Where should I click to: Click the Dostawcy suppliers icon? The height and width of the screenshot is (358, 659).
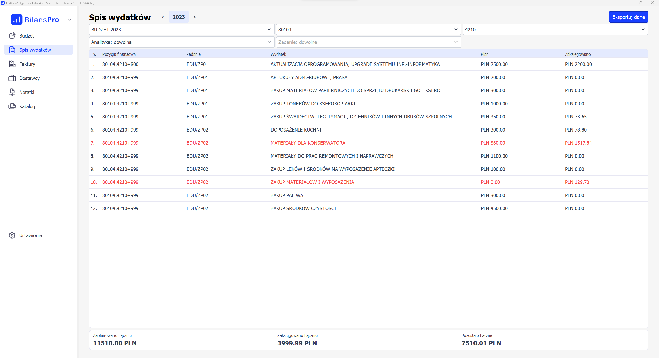12,78
